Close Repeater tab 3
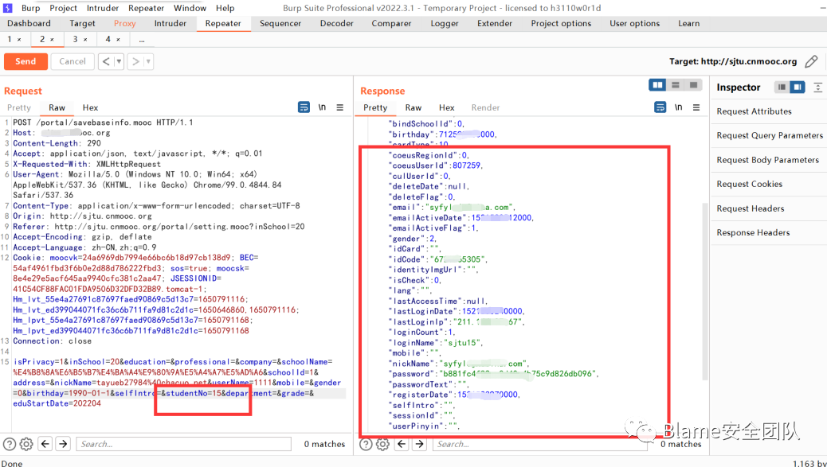This screenshot has height=467, width=827. (85, 40)
